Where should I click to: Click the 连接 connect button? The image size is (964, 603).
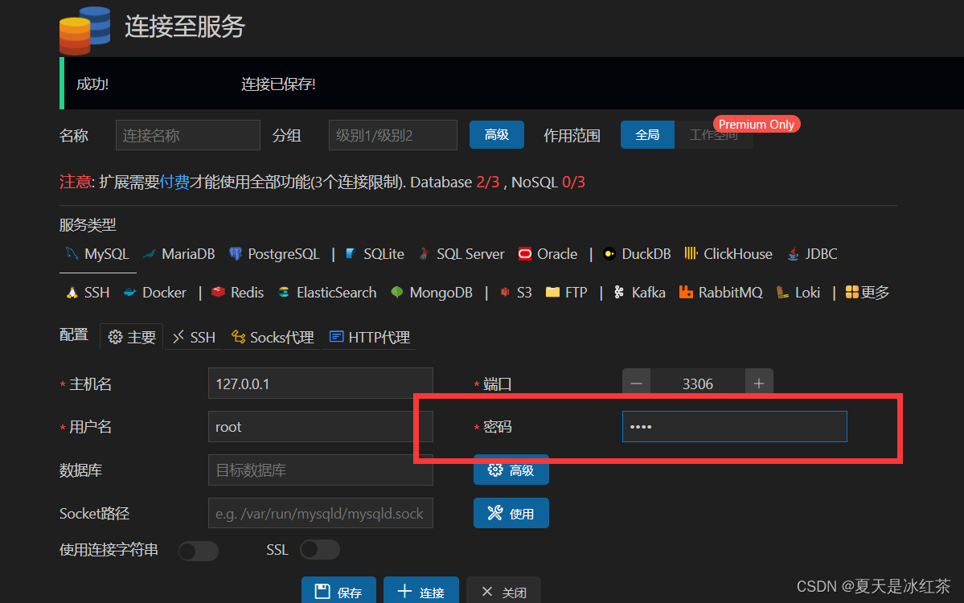(421, 591)
